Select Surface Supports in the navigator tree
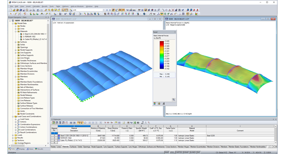 point(27,55)
